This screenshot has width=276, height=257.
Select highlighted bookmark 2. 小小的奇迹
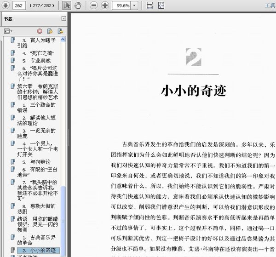click(38, 250)
